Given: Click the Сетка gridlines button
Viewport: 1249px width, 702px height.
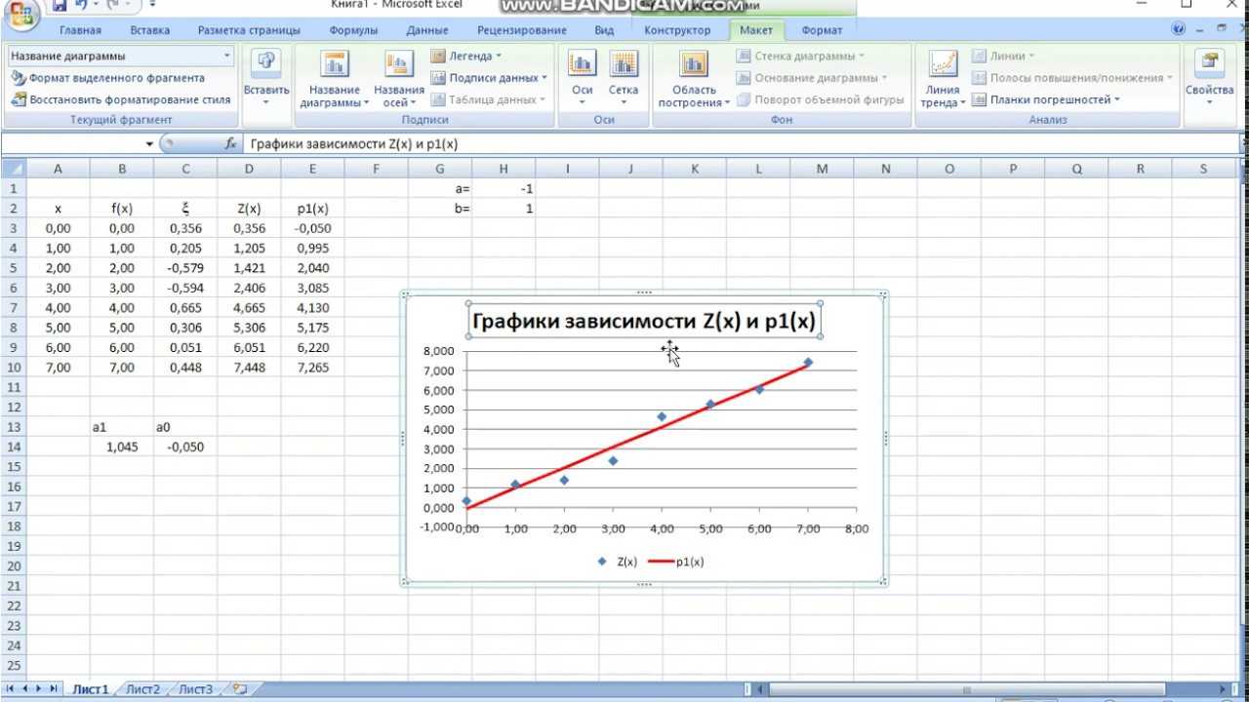Looking at the screenshot, I should (x=624, y=79).
